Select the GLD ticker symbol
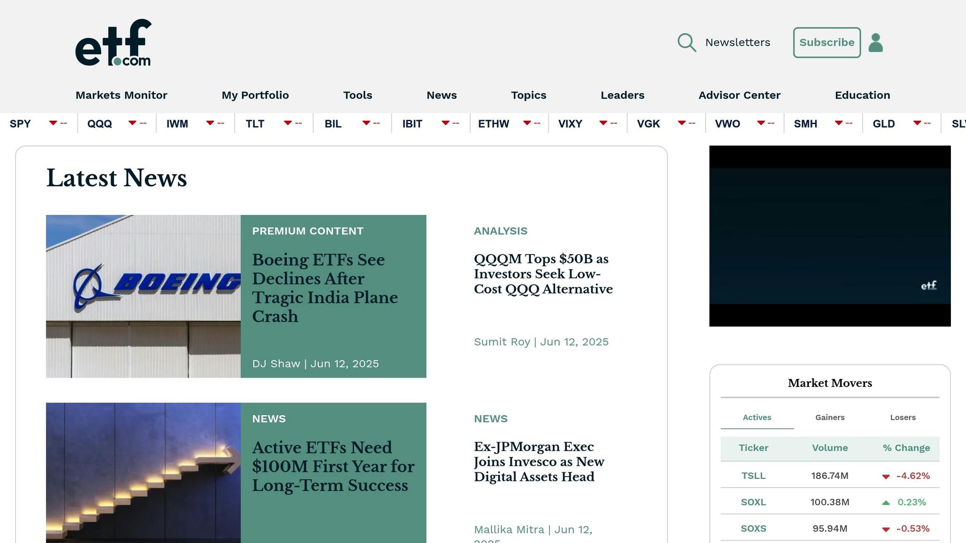The height and width of the screenshot is (543, 966). click(883, 123)
